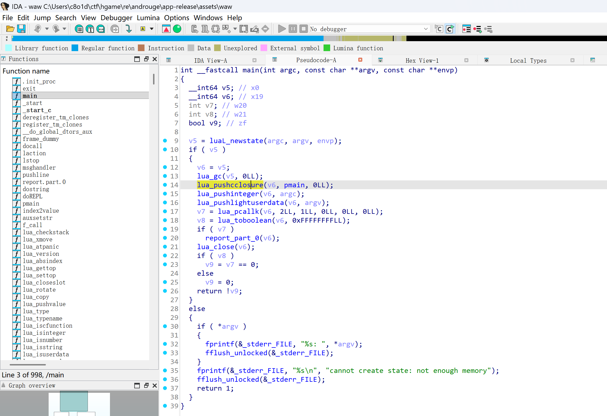This screenshot has height=416, width=607.
Task: Click the teal down-arrow jump icon
Action: tap(128, 29)
